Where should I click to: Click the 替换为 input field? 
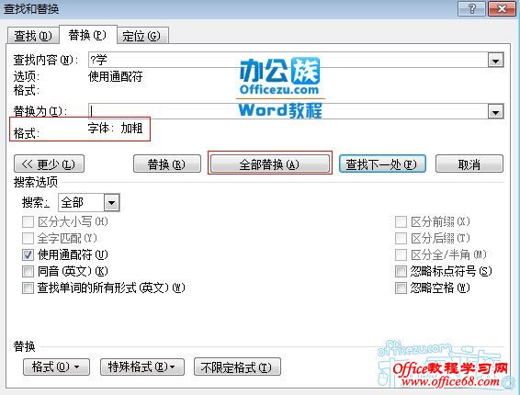click(288, 111)
